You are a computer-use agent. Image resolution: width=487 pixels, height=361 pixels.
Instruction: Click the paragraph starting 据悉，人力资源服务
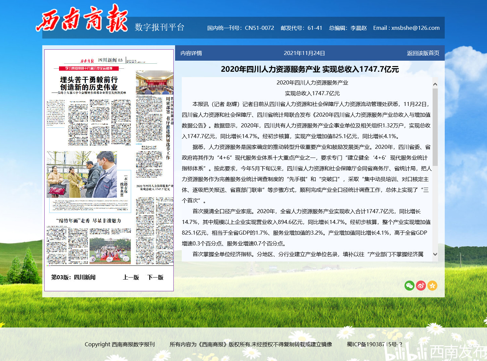(x=307, y=174)
